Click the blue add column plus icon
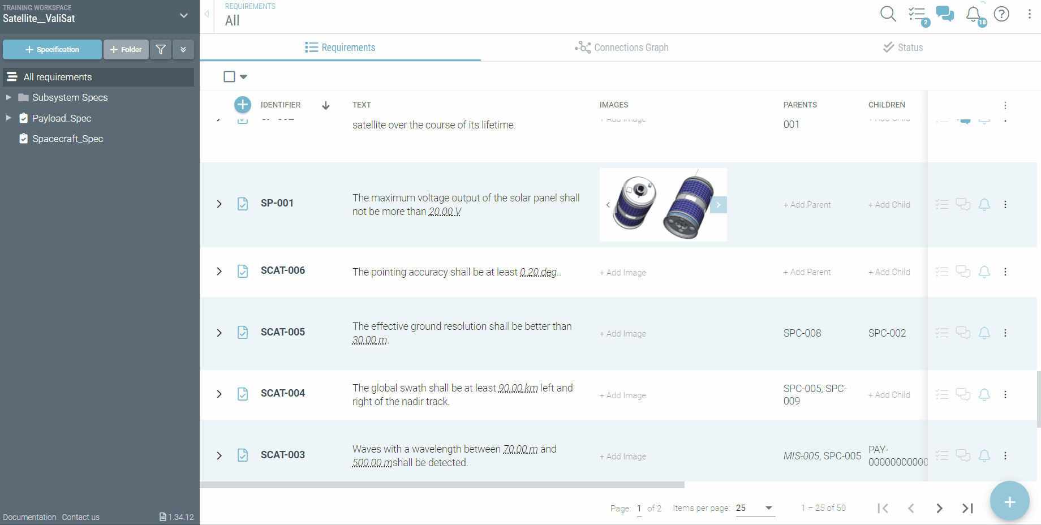The height and width of the screenshot is (525, 1041). (x=243, y=105)
